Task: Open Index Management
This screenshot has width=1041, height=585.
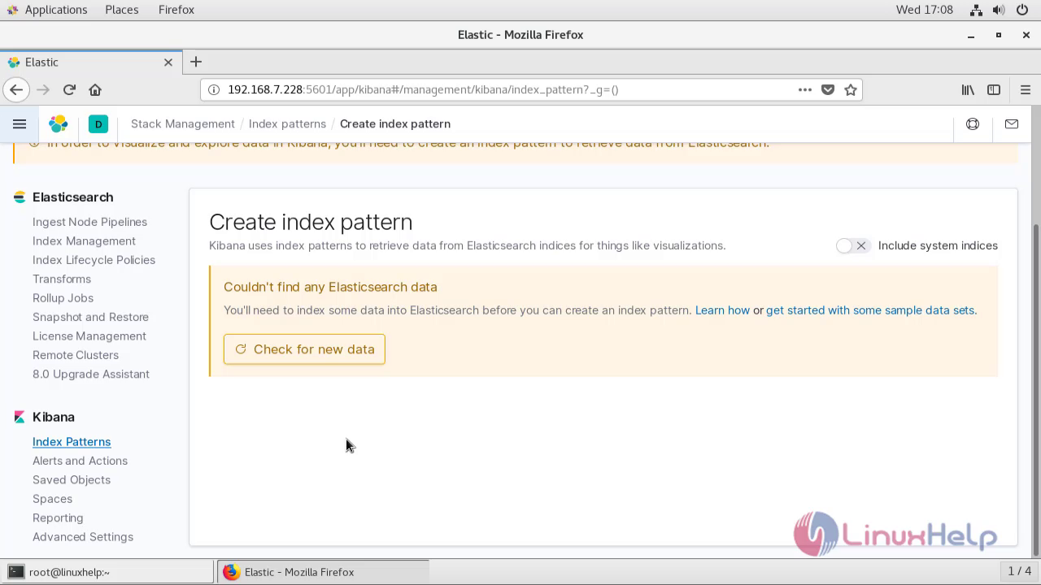Action: (x=84, y=240)
